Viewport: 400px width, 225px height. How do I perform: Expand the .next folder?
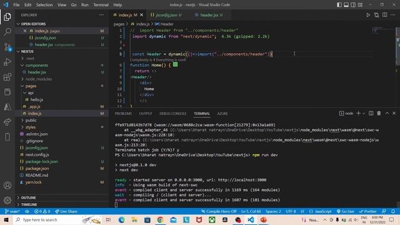click(x=62, y=58)
